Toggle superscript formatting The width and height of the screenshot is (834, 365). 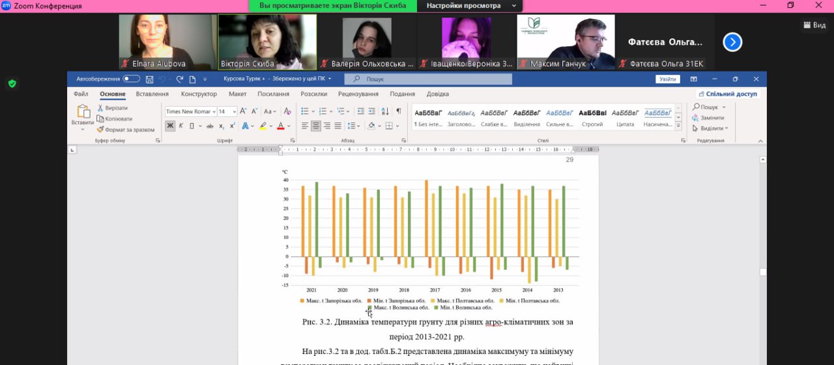[x=233, y=126]
